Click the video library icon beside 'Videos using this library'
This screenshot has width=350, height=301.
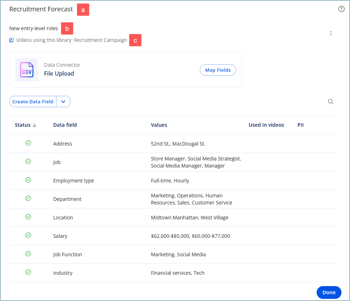11,40
